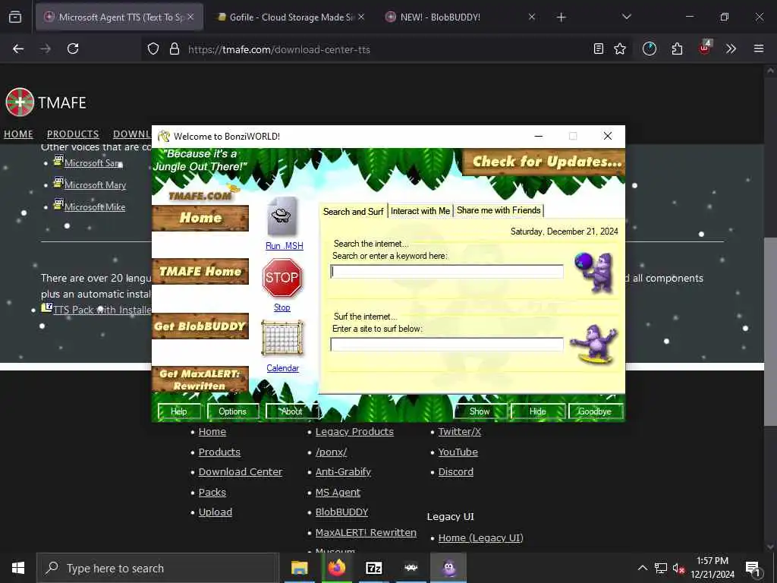Image resolution: width=777 pixels, height=583 pixels.
Task: Switch to Interact with Me tab
Action: click(x=420, y=211)
